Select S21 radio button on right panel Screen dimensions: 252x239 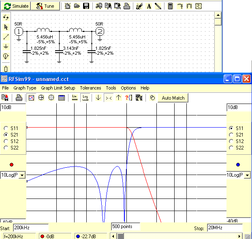coord(232,134)
